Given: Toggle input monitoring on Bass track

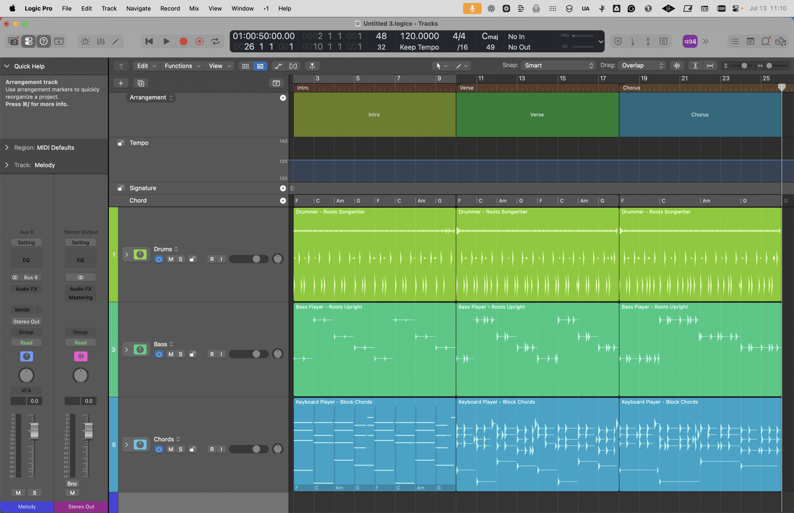Looking at the screenshot, I should 221,354.
